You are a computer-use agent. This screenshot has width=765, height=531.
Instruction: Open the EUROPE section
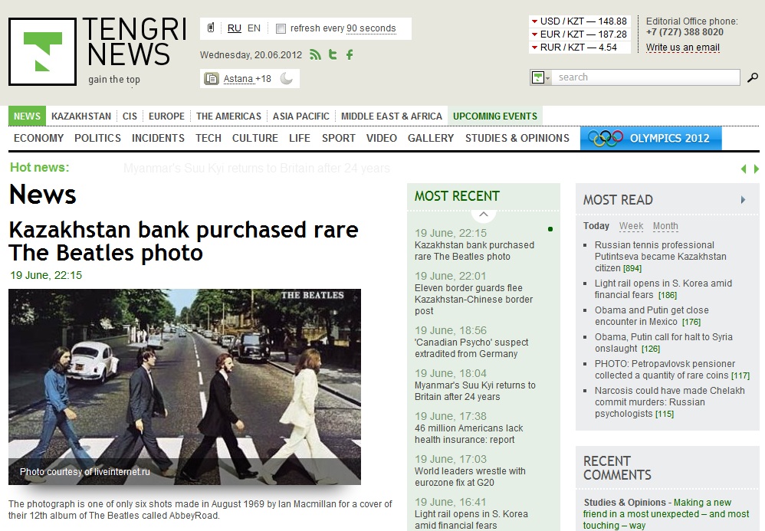pos(166,116)
